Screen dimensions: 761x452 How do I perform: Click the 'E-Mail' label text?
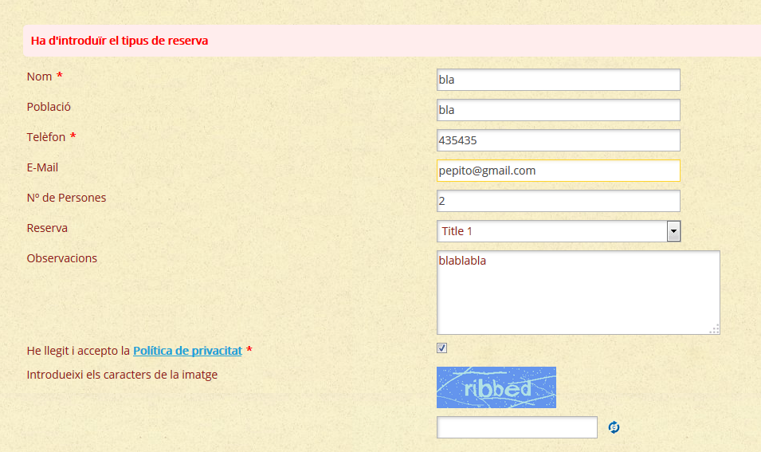tap(42, 167)
